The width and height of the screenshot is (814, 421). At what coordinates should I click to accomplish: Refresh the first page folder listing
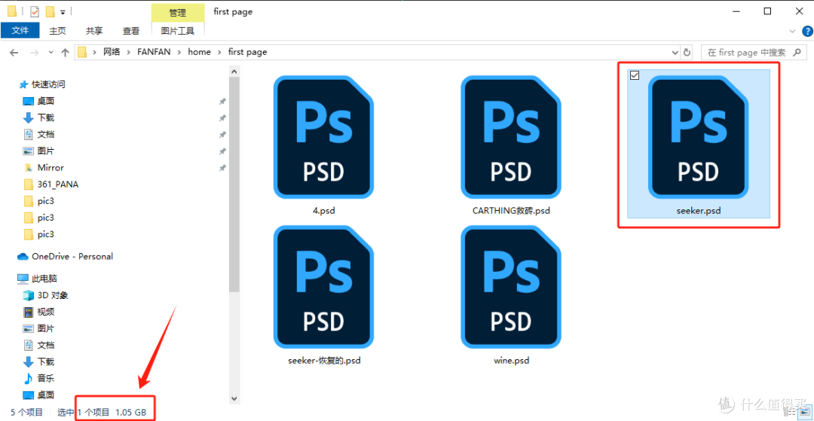687,53
